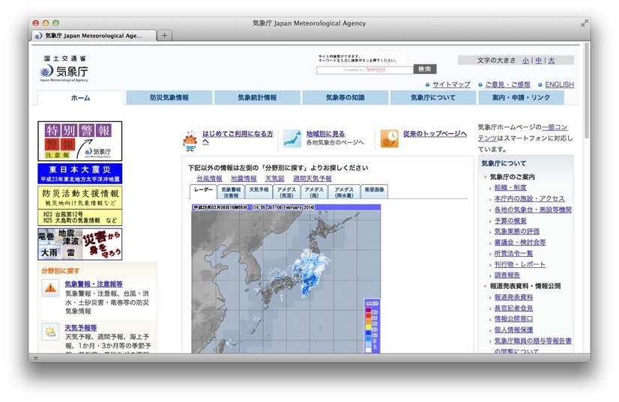
Task: Open the 気象警報・注意報等 link
Action: click(x=94, y=284)
